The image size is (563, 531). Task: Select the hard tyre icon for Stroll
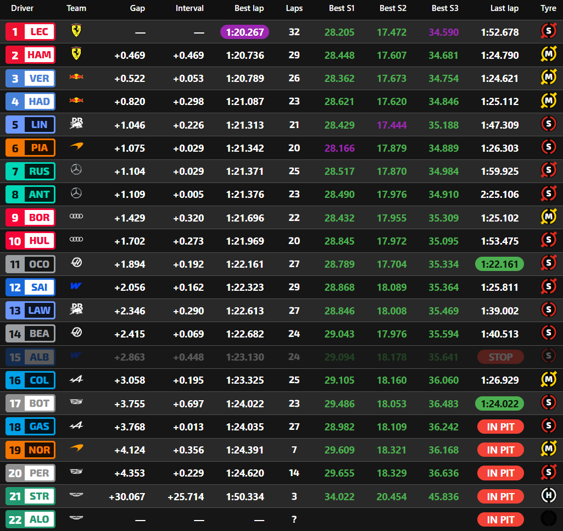[548, 496]
